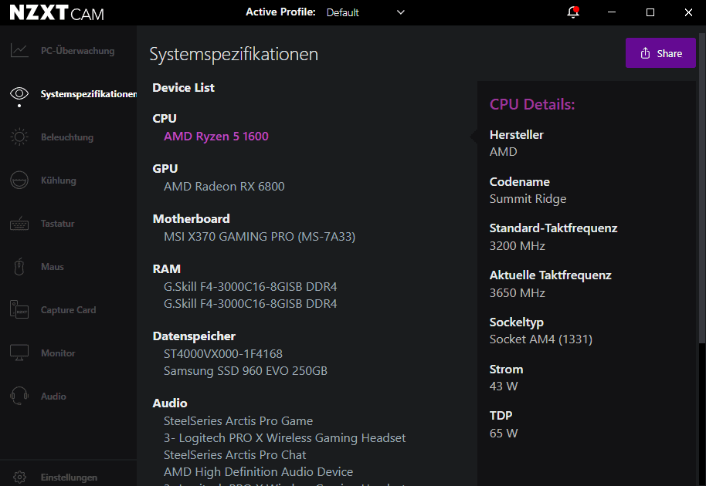The width and height of the screenshot is (706, 486).
Task: Click the Einstellungen gear icon
Action: [19, 477]
